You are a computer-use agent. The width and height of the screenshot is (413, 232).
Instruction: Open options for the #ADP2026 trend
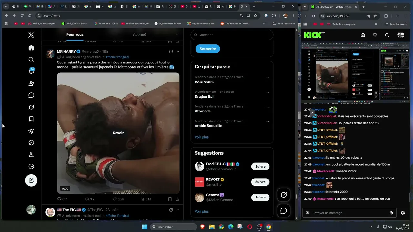[267, 78]
